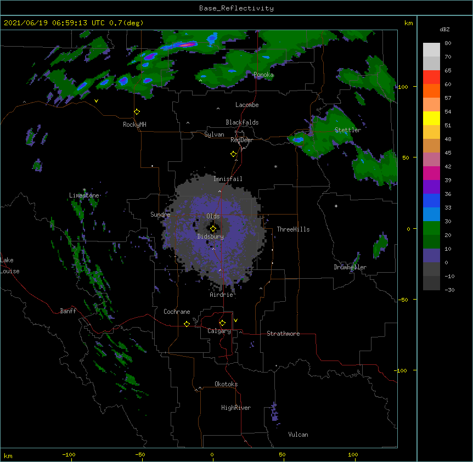The width and height of the screenshot is (473, 462).
Task: Click the Vulcan town label
Action: [298, 435]
